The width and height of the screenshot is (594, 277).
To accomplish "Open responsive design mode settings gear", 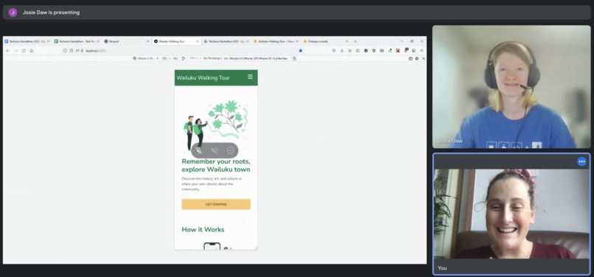I will point(416,58).
